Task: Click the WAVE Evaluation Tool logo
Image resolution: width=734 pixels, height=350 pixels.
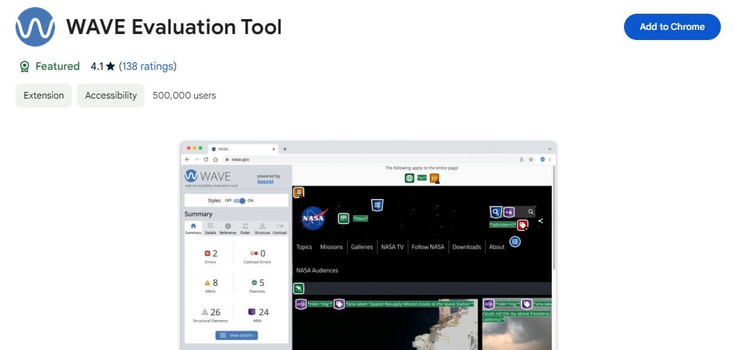Action: (35, 27)
